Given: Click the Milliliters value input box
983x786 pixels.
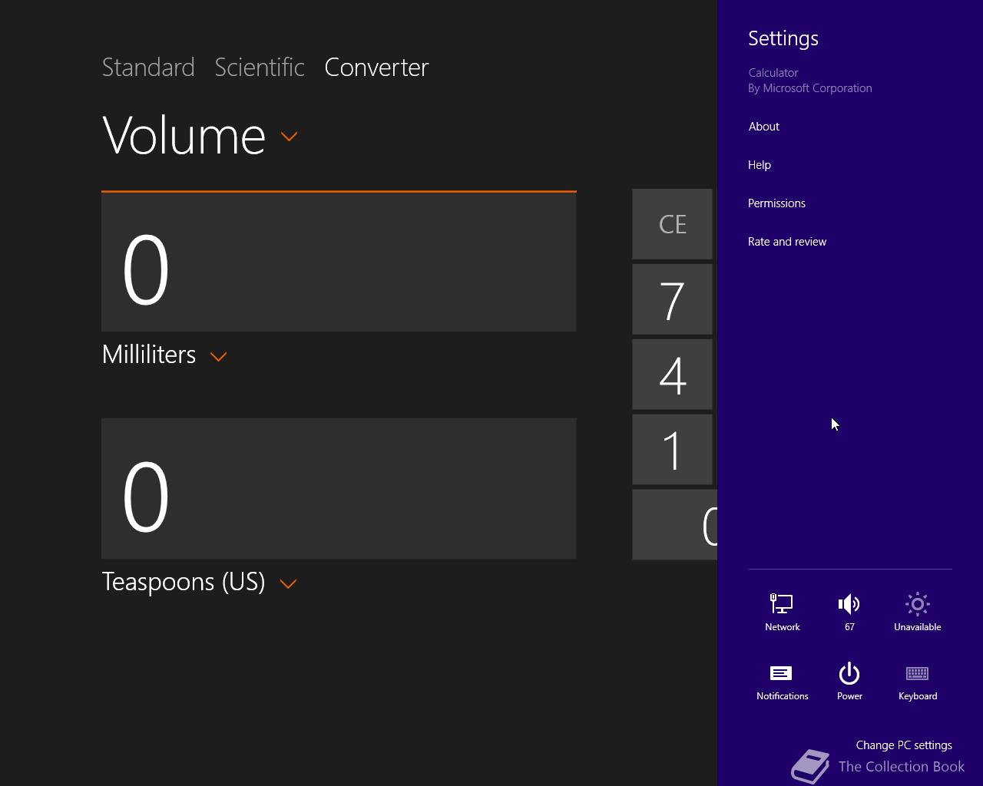Looking at the screenshot, I should point(339,262).
